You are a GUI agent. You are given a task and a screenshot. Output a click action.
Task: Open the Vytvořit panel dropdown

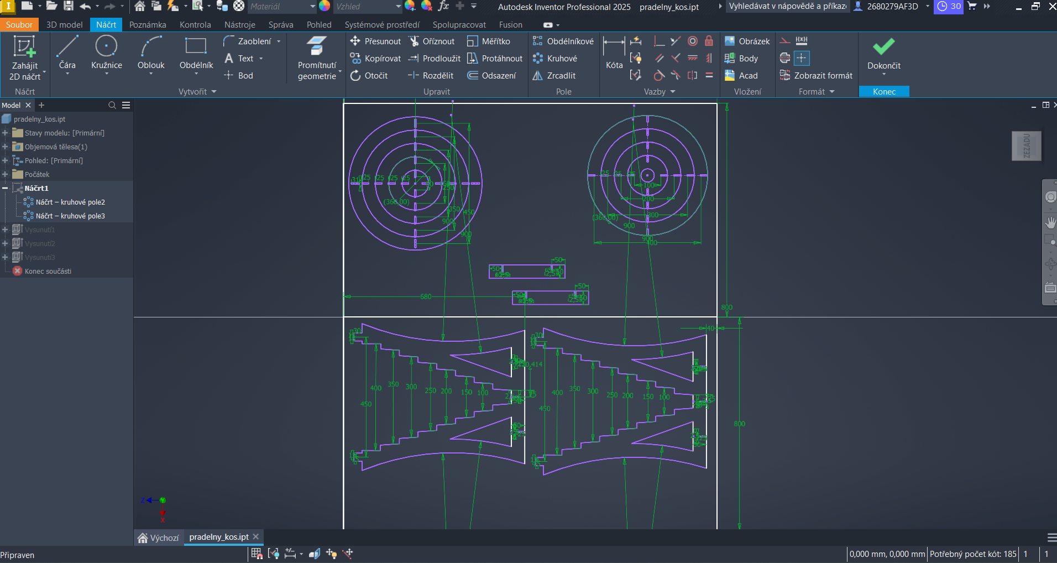(x=214, y=92)
